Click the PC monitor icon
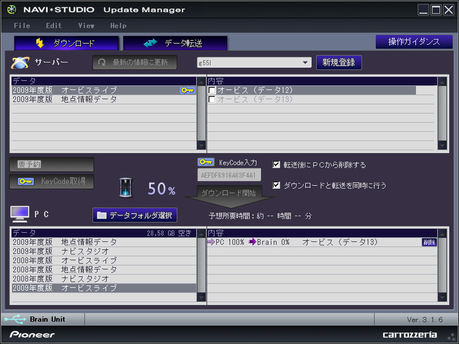This screenshot has height=344, width=459. click(x=20, y=214)
